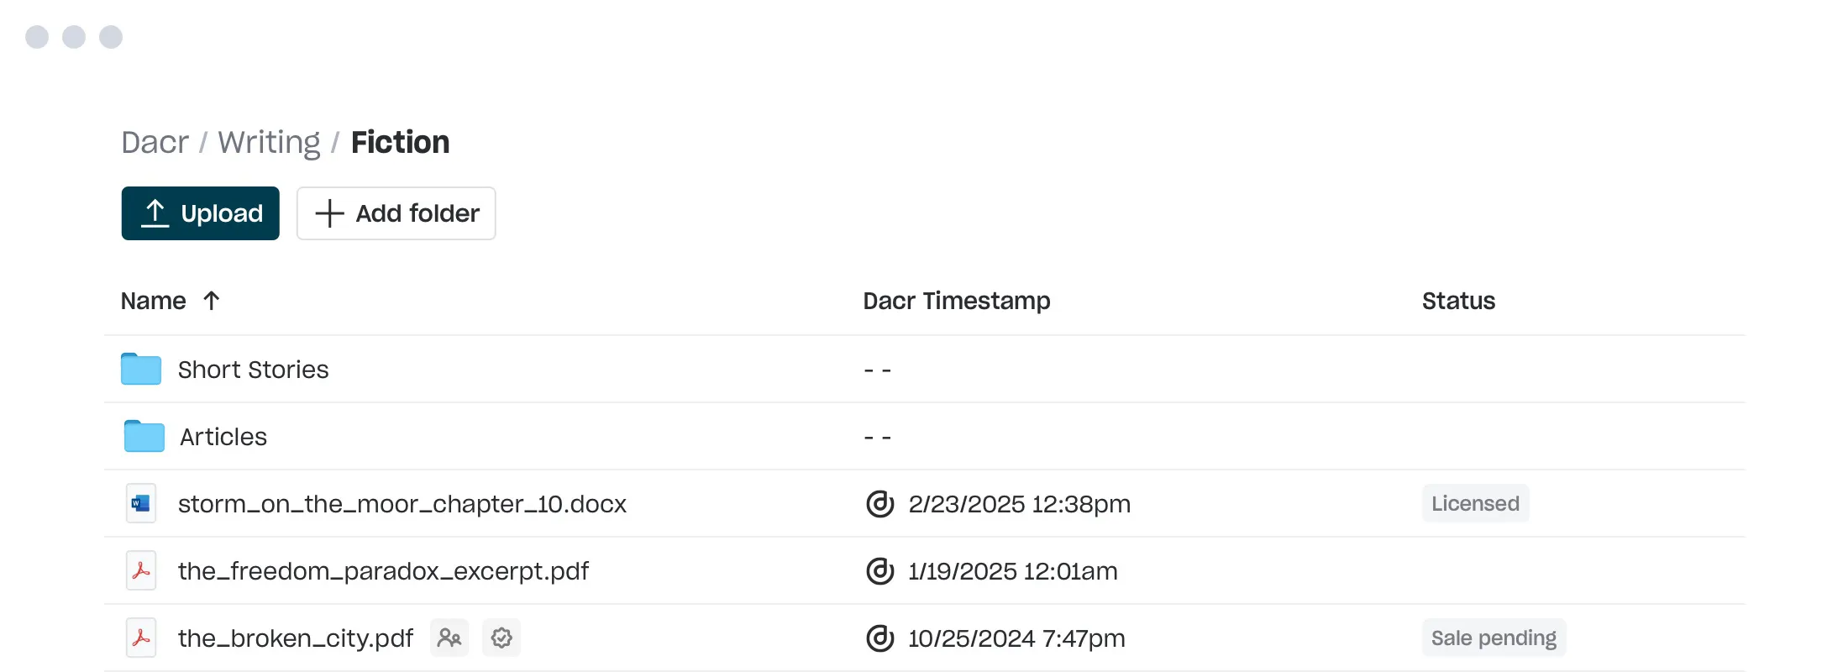Sort by the Dacr Timestamp column header
This screenshot has height=672, width=1848.
[x=957, y=301]
